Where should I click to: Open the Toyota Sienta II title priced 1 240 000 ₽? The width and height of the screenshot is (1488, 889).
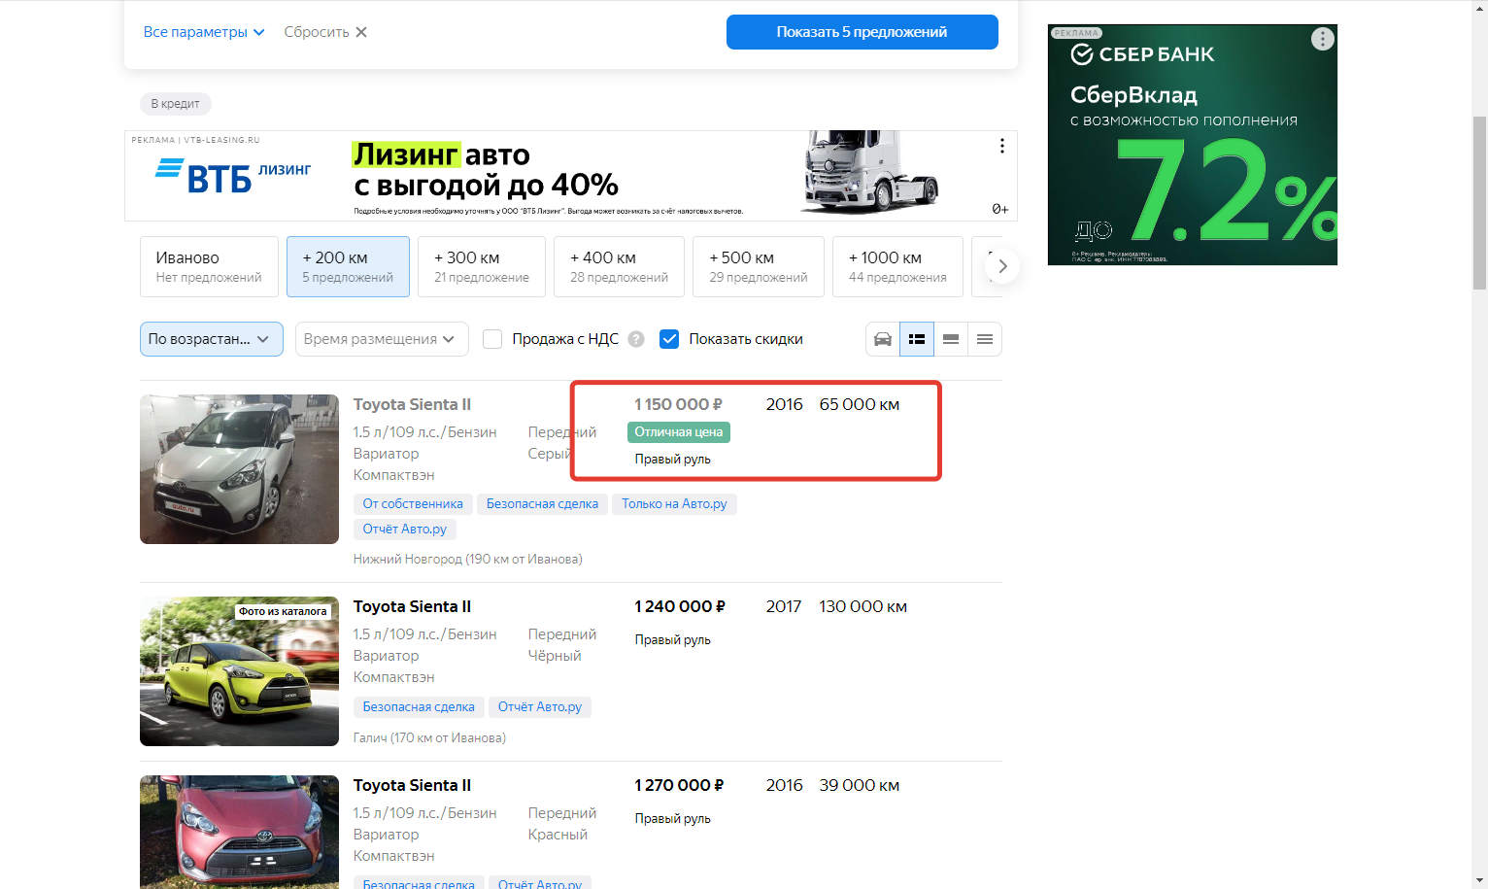click(x=412, y=606)
